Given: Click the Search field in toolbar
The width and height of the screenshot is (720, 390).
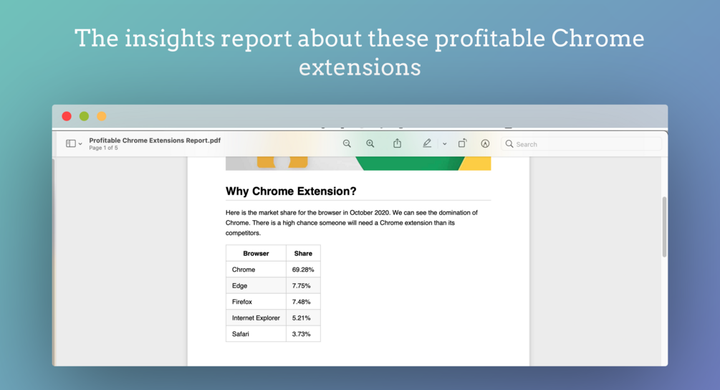Looking at the screenshot, I should [581, 144].
